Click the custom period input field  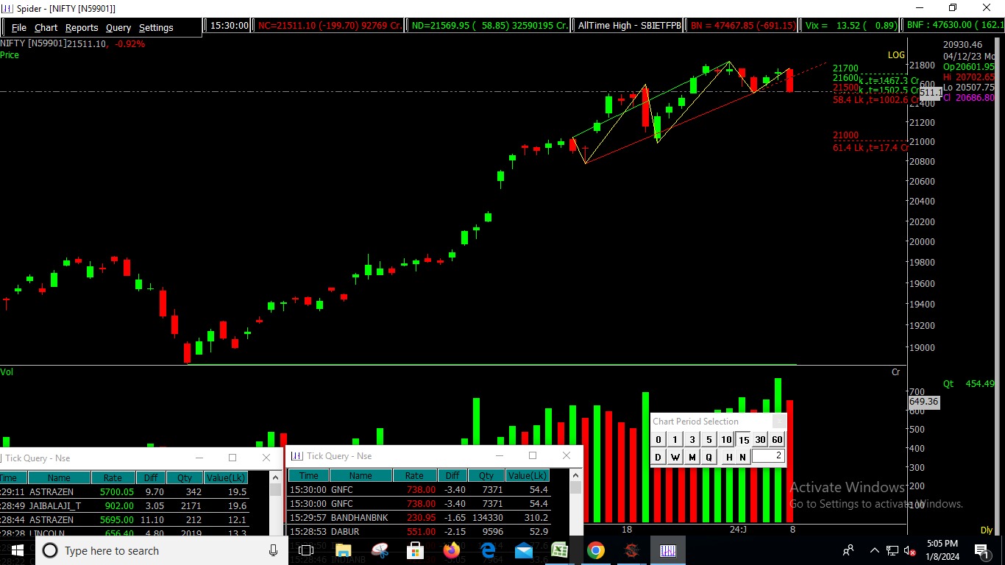tap(768, 456)
